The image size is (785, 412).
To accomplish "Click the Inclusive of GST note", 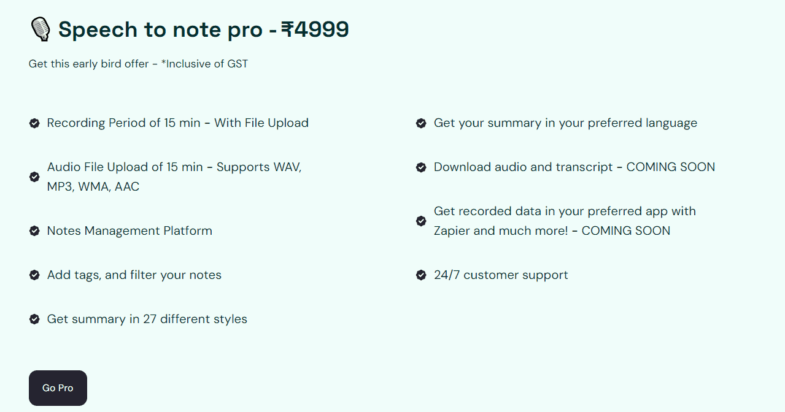I will point(206,63).
